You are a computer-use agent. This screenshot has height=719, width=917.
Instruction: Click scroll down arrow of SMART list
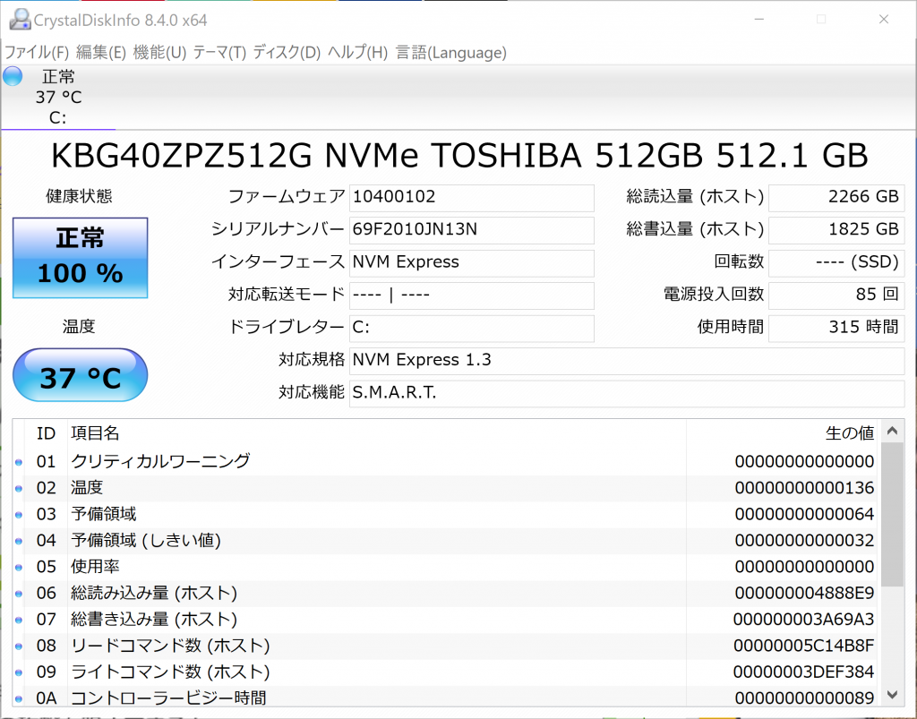pyautogui.click(x=892, y=695)
